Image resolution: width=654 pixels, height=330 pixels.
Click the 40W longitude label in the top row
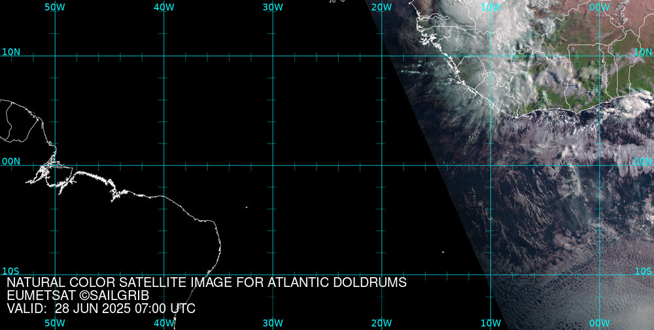point(164,7)
